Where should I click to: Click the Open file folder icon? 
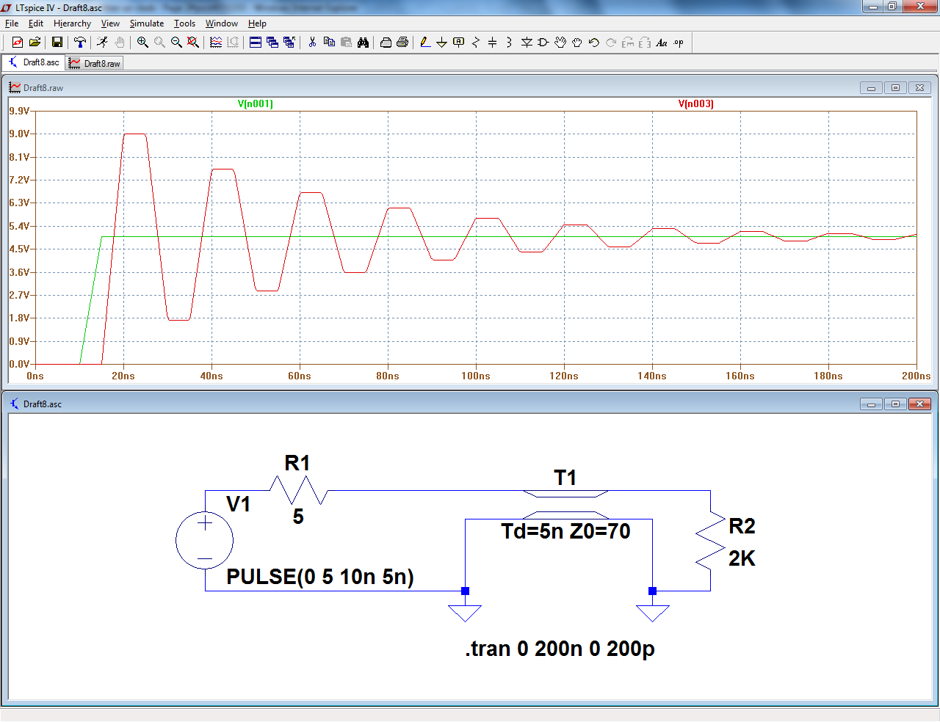(35, 43)
